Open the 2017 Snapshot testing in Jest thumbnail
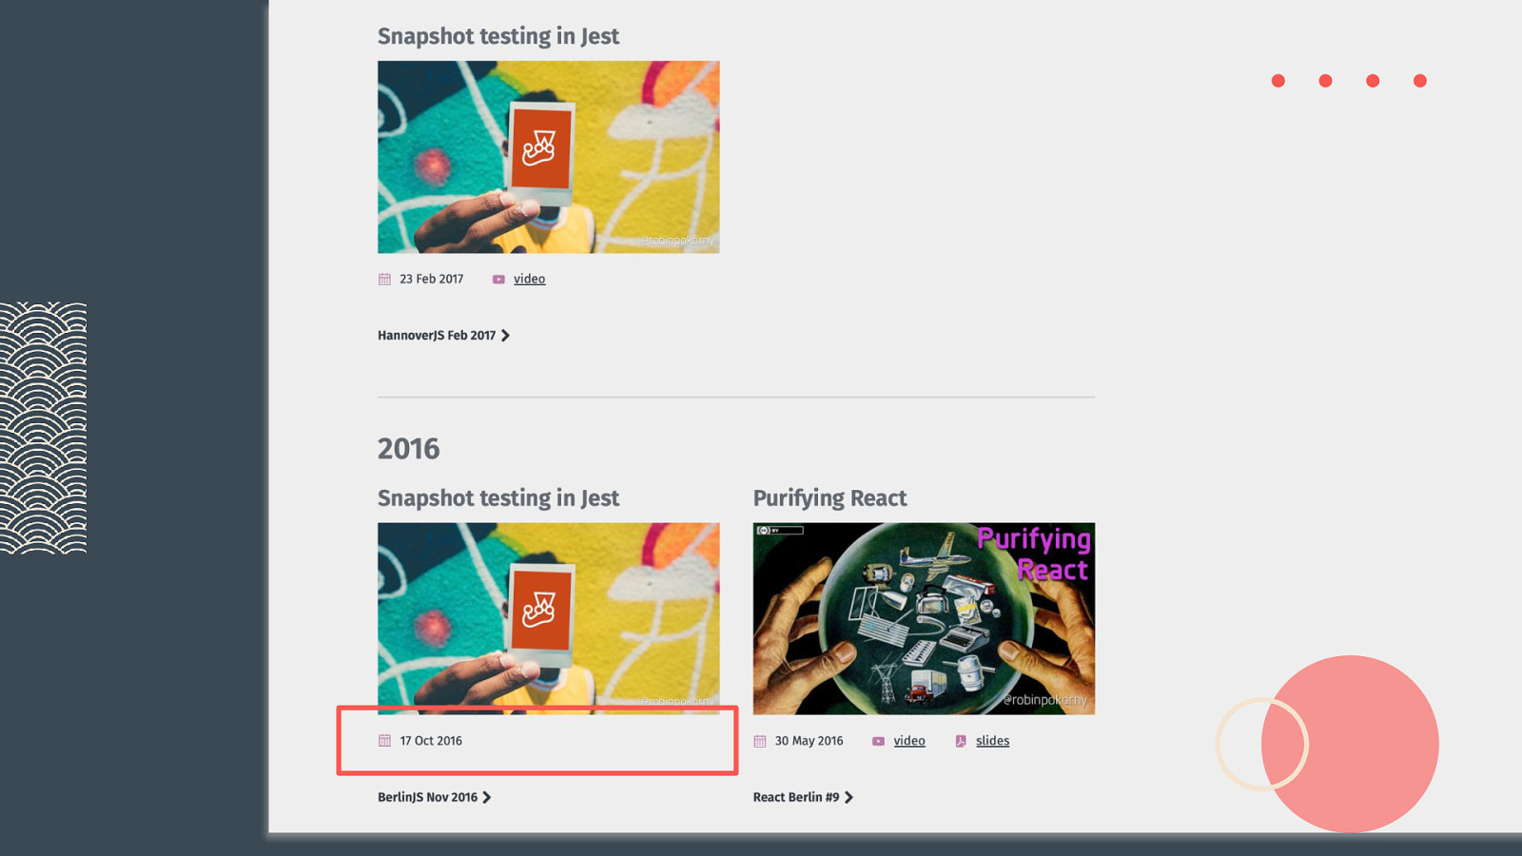 548,157
